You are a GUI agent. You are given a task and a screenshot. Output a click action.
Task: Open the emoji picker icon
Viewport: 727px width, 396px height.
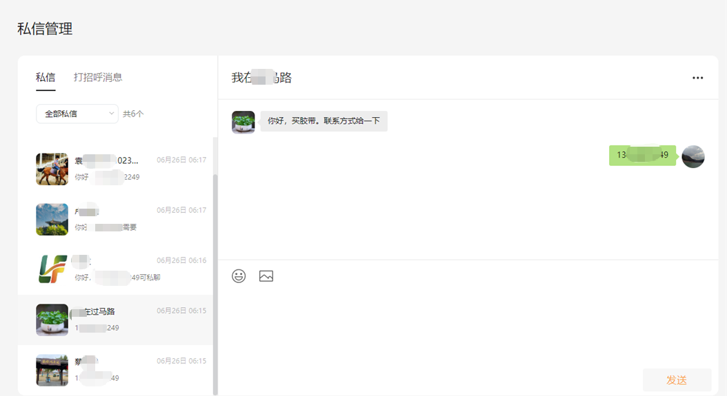tap(239, 276)
